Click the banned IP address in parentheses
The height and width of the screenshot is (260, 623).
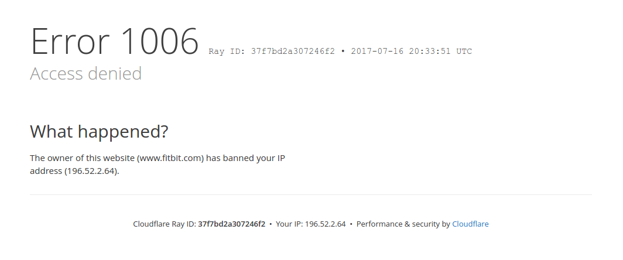(92, 171)
